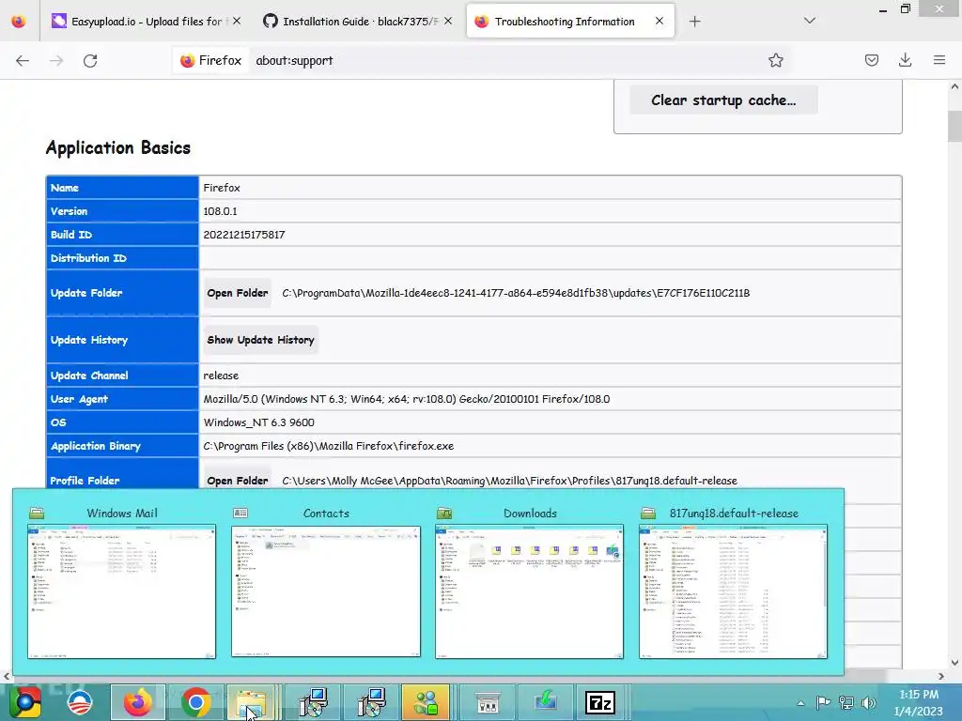Click the network tray icon
Image resolution: width=962 pixels, height=721 pixels.
tap(846, 703)
